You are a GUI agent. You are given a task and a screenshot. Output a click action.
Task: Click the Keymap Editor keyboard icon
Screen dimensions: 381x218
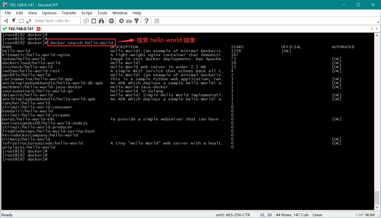point(129,21)
